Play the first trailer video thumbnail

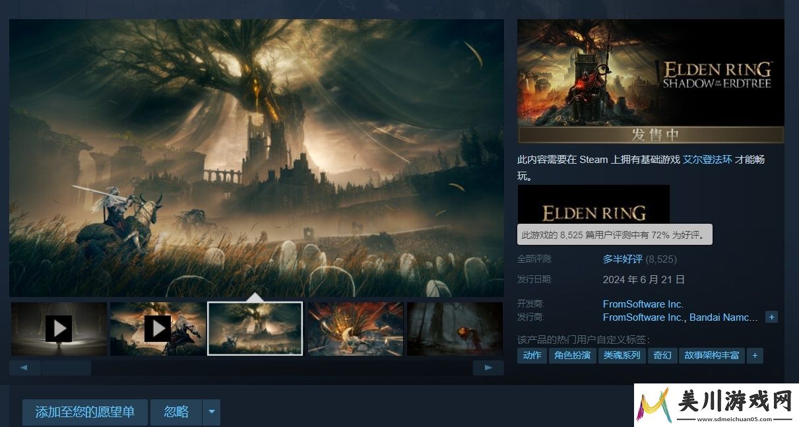coord(59,329)
